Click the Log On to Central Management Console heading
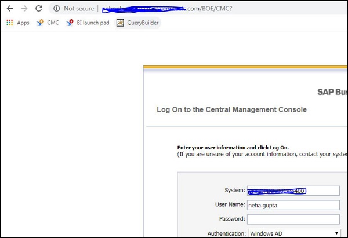This screenshot has height=238, width=348. (231, 109)
